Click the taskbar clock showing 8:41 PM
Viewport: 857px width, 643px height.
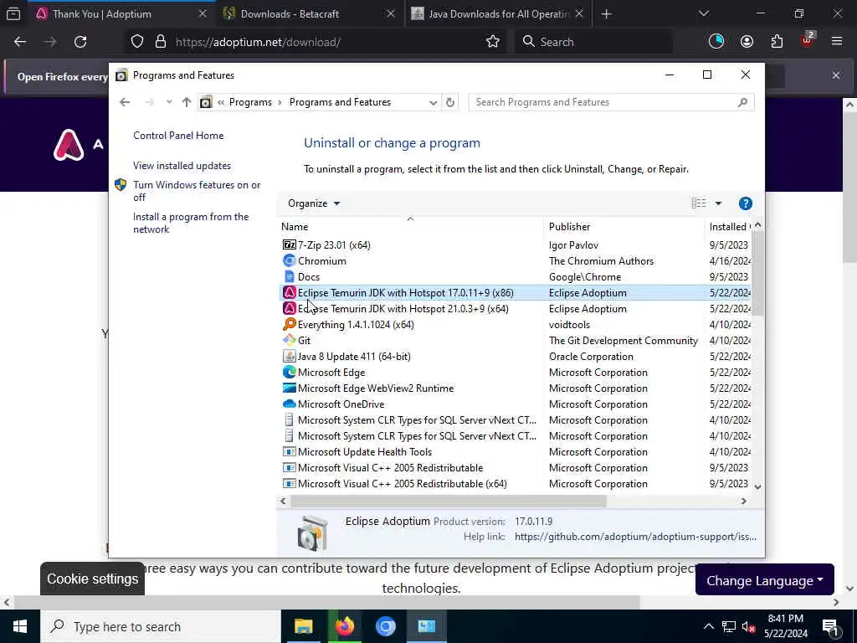tap(785, 626)
